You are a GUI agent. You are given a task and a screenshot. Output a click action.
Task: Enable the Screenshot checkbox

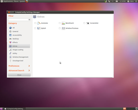point(84,23)
